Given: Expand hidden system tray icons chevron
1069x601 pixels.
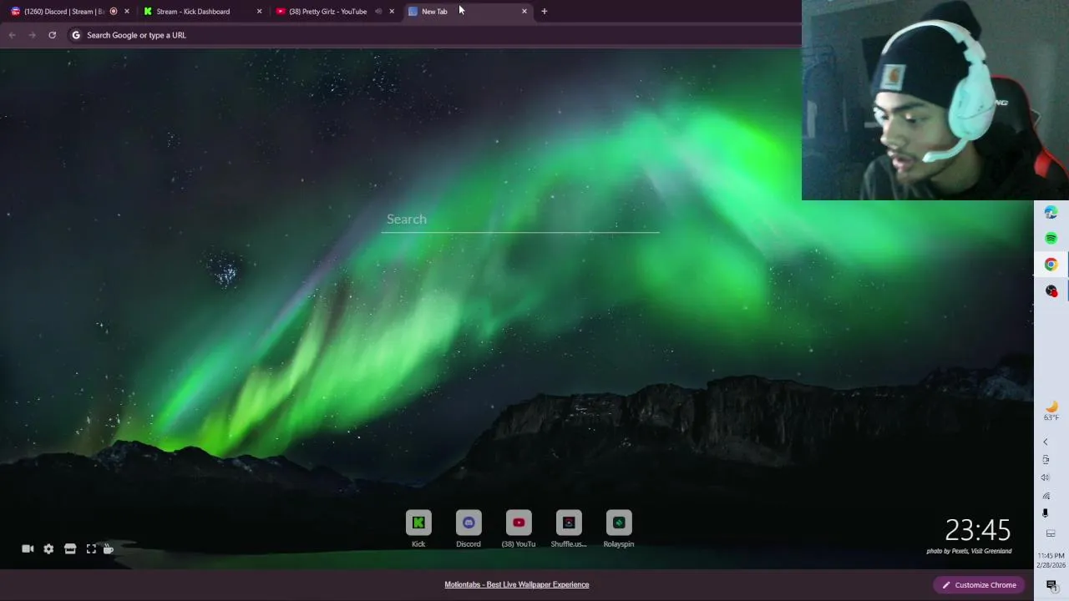Looking at the screenshot, I should [1045, 442].
